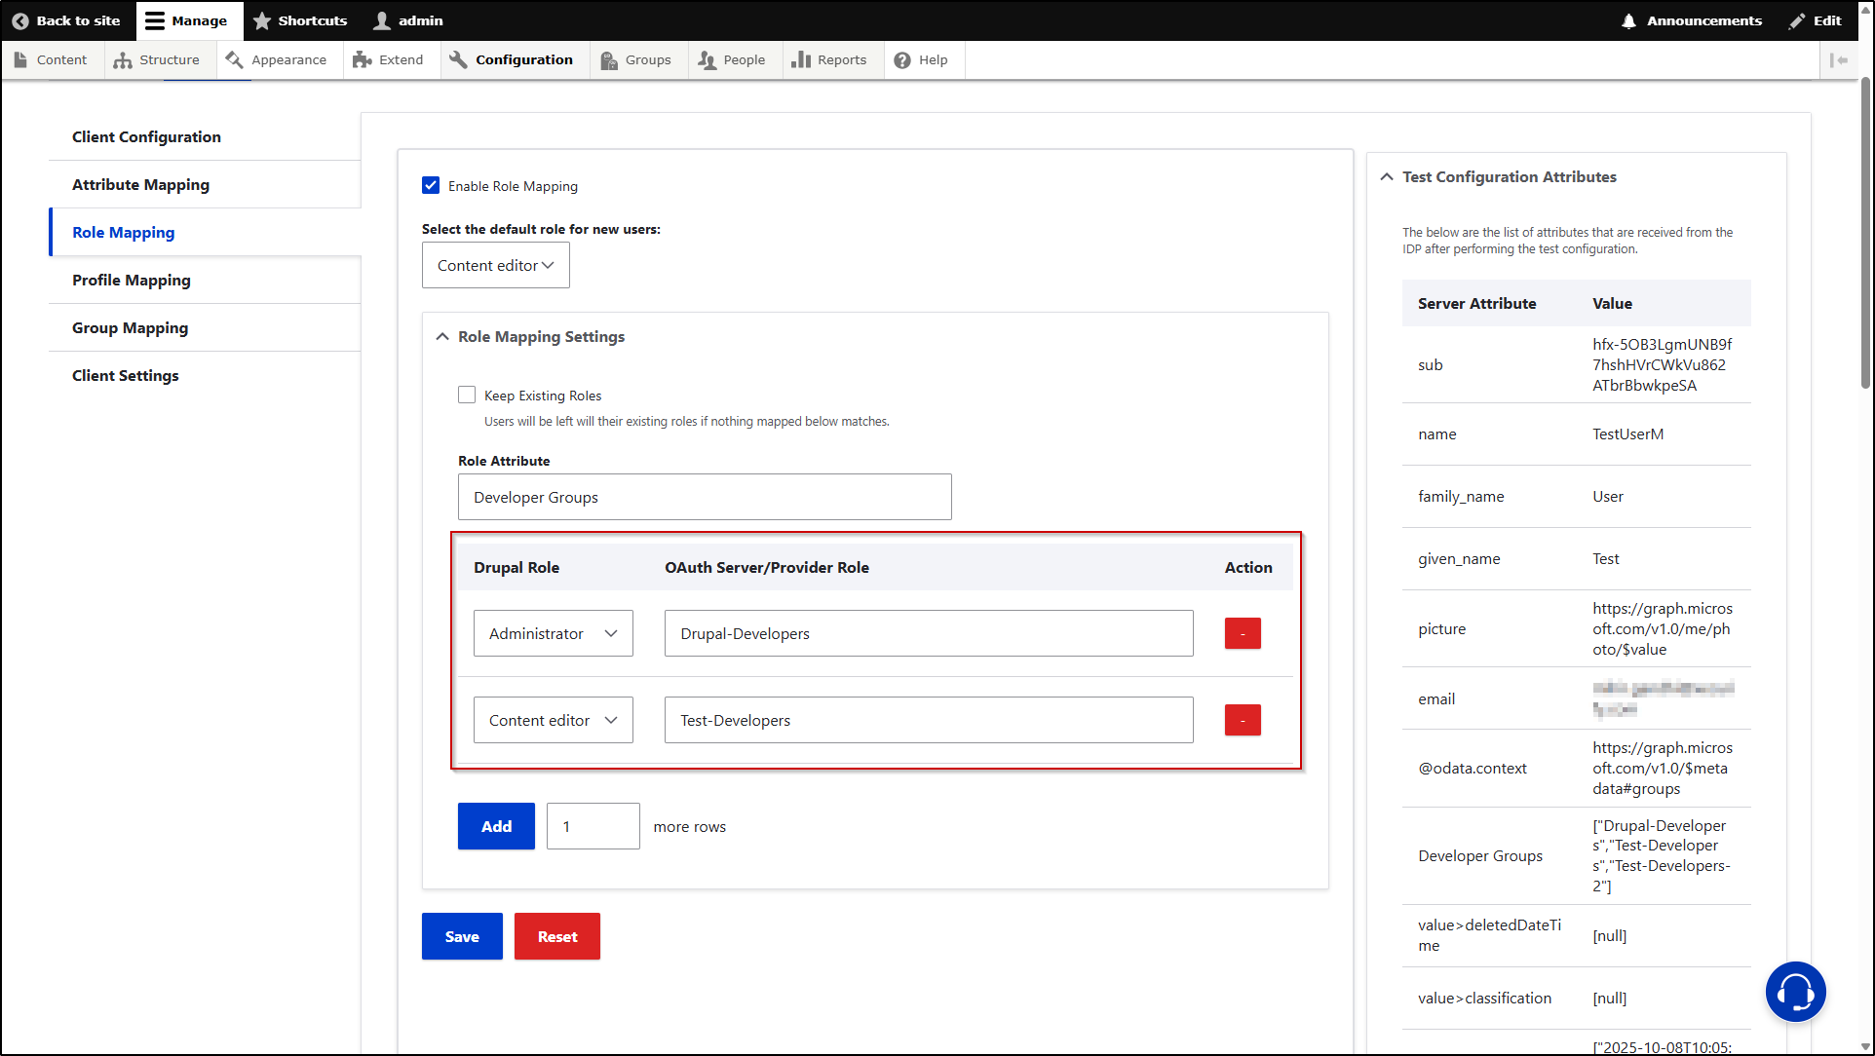The image size is (1875, 1056).
Task: Click the Structure hierarchy icon
Action: (123, 60)
